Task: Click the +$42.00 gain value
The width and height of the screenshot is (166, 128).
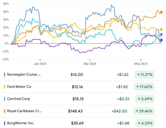Action: (x=119, y=111)
